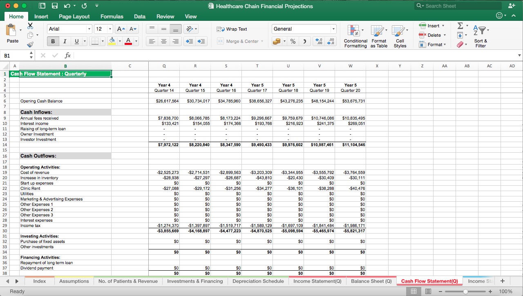
Task: Apply center text alignment
Action: (x=164, y=41)
